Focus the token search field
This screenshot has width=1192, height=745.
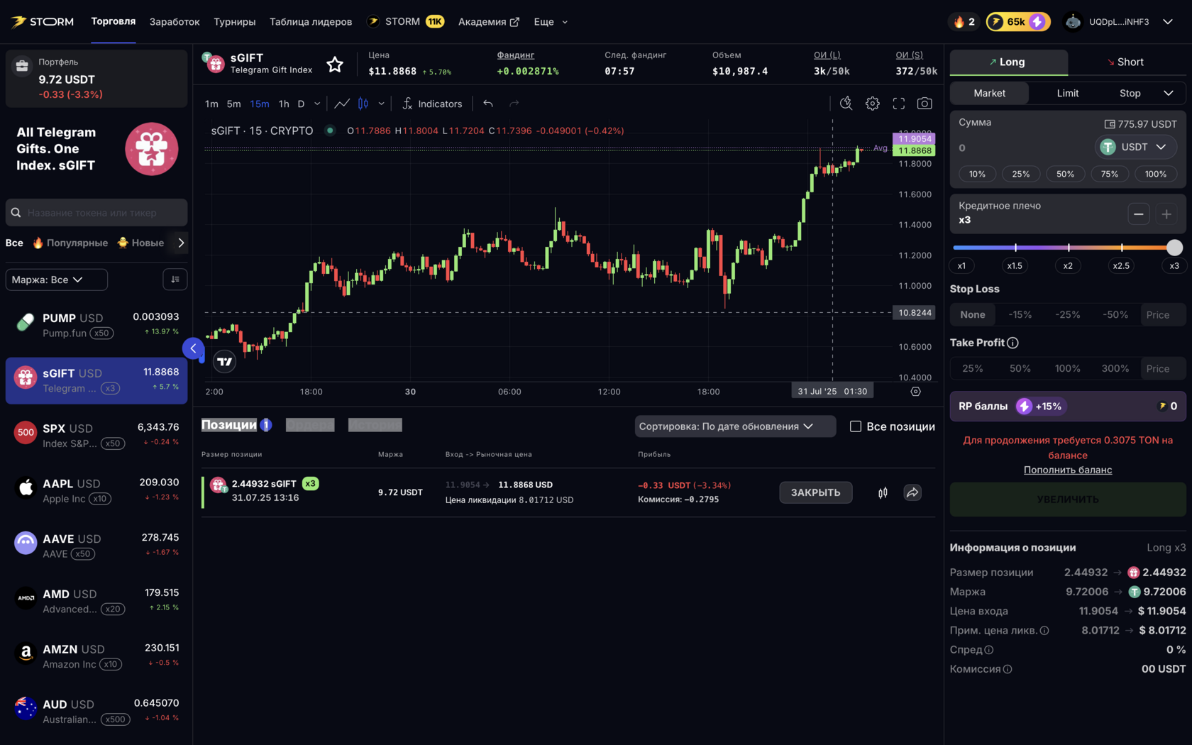pyautogui.click(x=96, y=213)
